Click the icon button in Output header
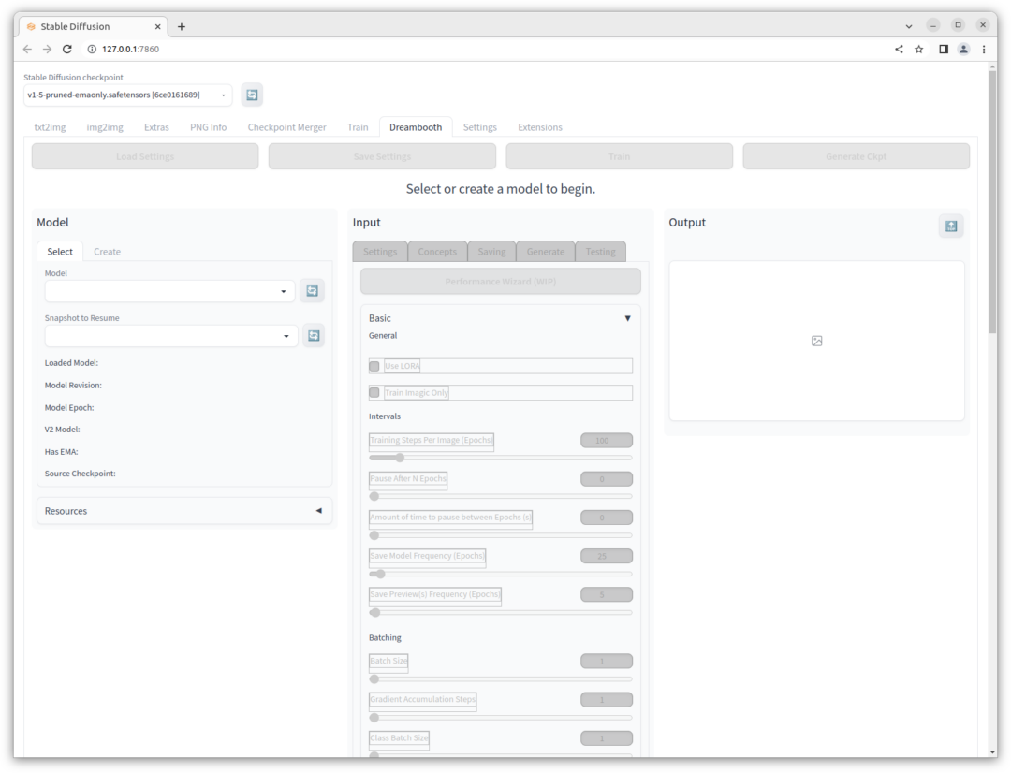Viewport: 1011px width, 773px height. point(951,226)
